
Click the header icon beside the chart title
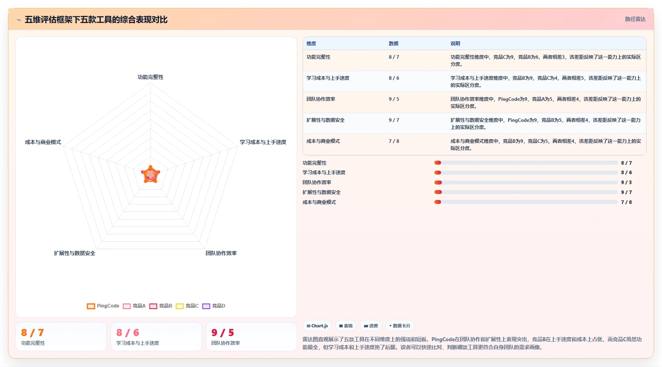click(19, 20)
